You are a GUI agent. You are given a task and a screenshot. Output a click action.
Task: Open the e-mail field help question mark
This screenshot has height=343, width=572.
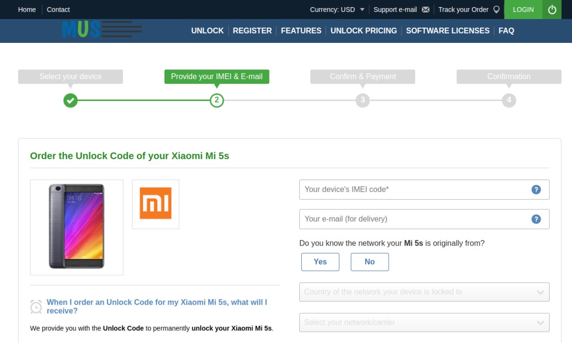(x=536, y=219)
